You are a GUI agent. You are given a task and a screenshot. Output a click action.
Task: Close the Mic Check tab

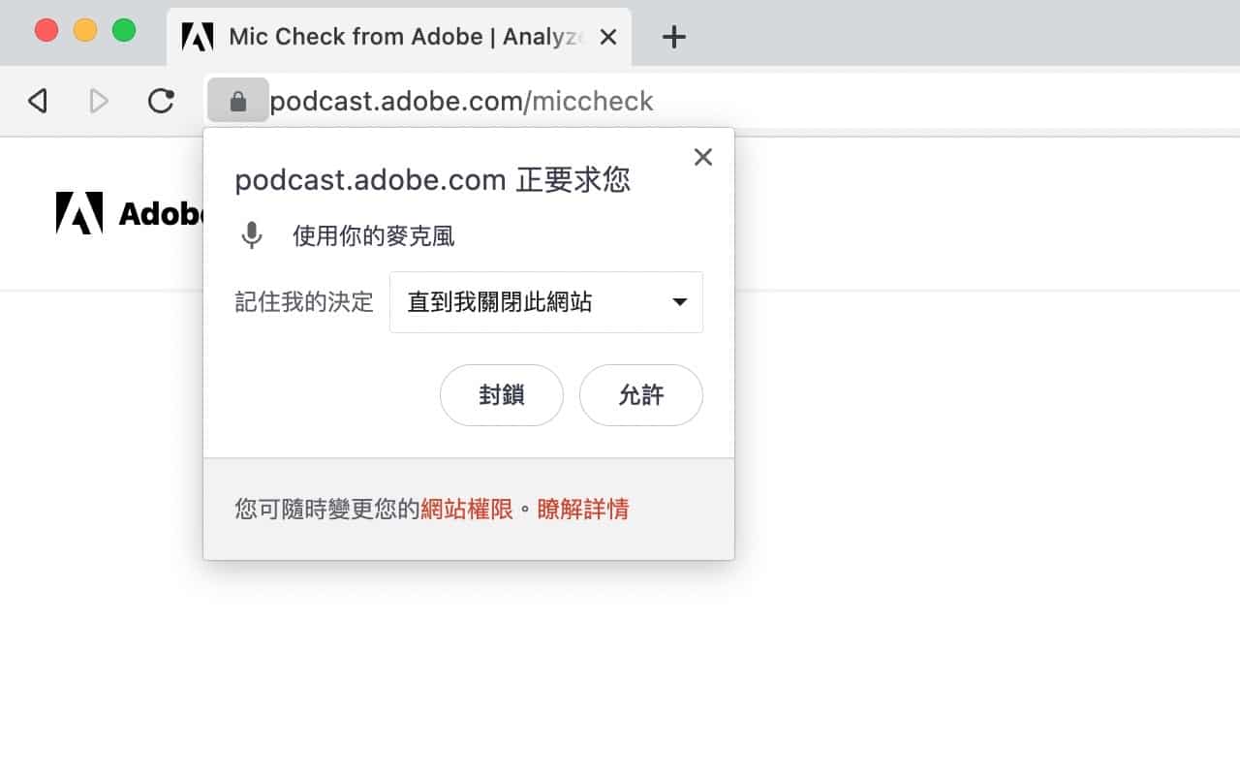pos(608,37)
